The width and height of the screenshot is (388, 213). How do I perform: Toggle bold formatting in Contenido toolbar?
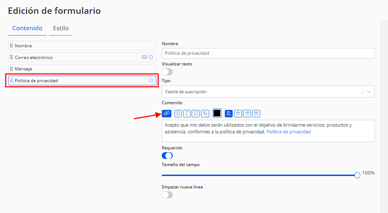[x=178, y=113]
